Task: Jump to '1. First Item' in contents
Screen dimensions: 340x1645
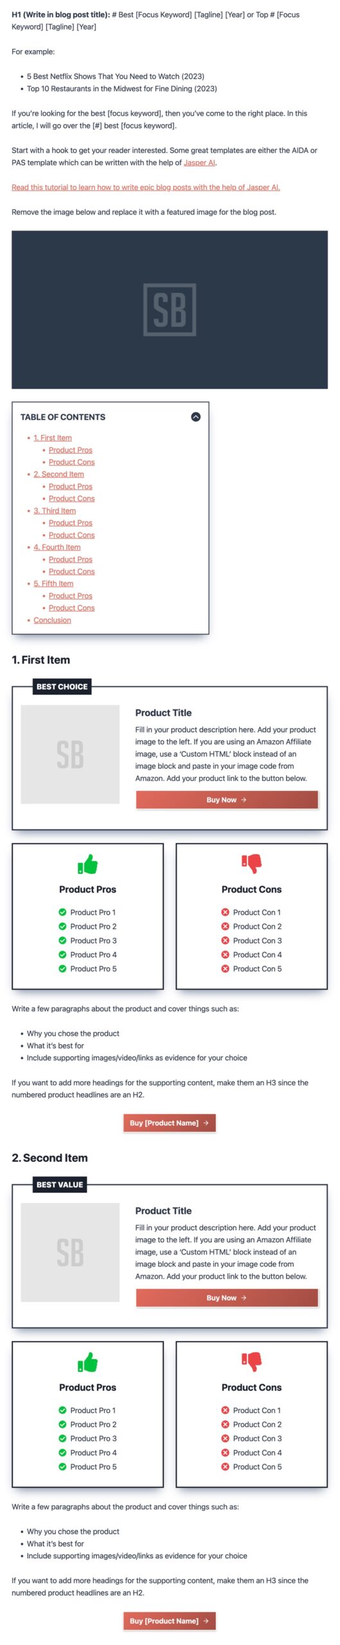Action: [x=53, y=438]
